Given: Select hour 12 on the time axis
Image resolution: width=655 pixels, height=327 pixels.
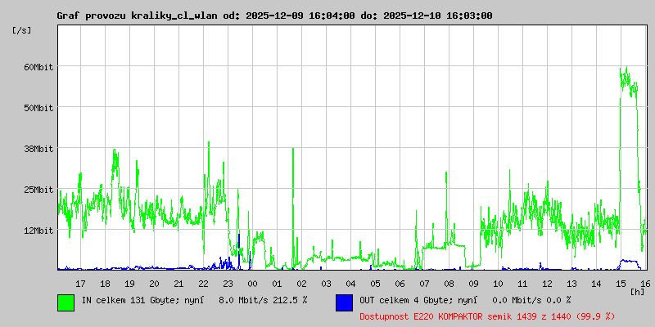Looking at the screenshot, I should pos(547,283).
